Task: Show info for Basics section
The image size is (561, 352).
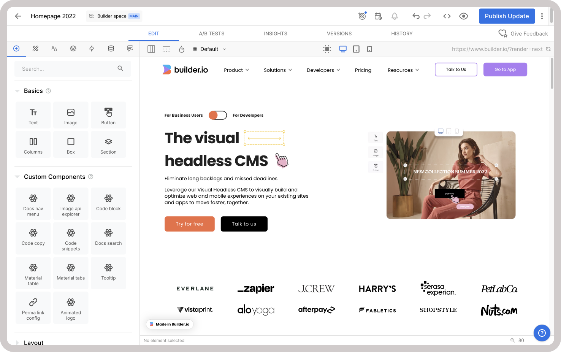Action: pyautogui.click(x=48, y=91)
